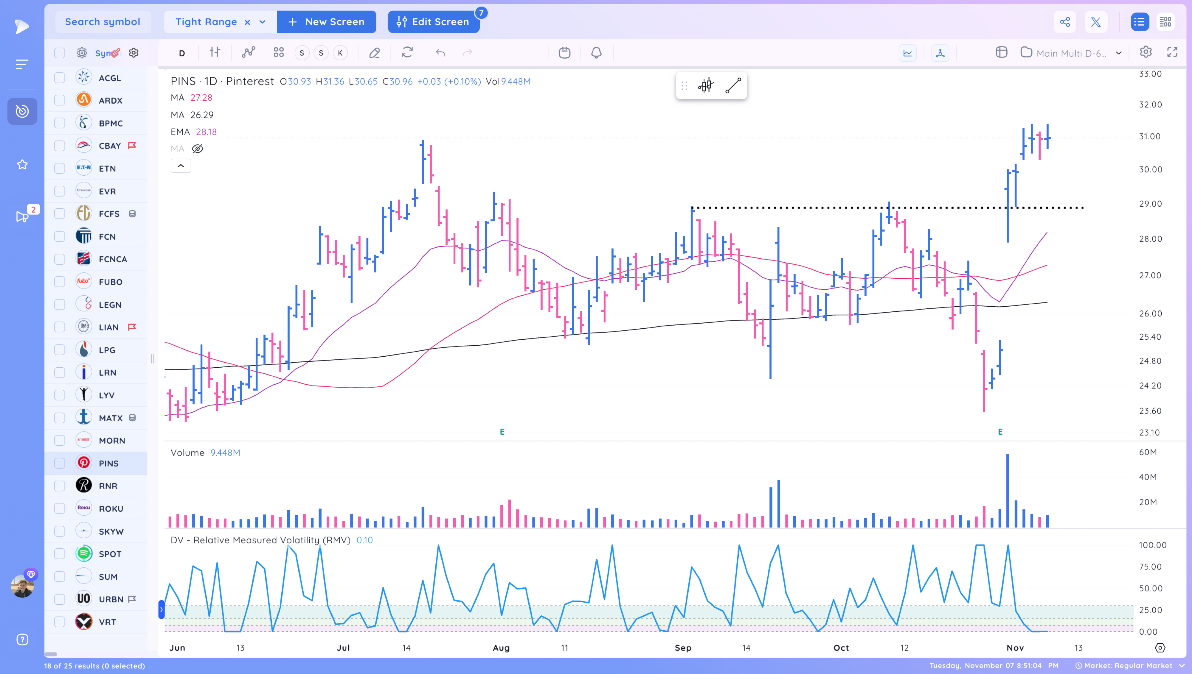1192x674 pixels.
Task: Expand the Tight Range screen dropdown
Action: click(x=262, y=22)
